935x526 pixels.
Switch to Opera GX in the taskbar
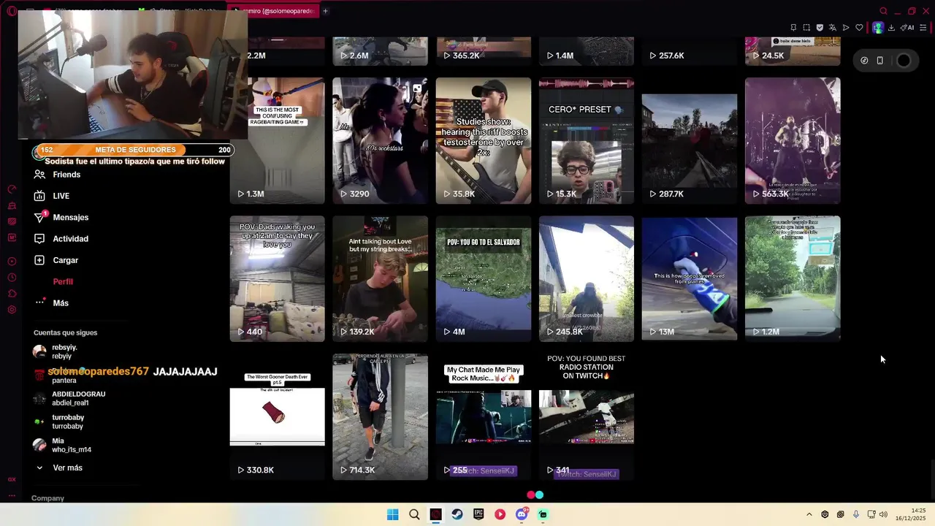(435, 514)
